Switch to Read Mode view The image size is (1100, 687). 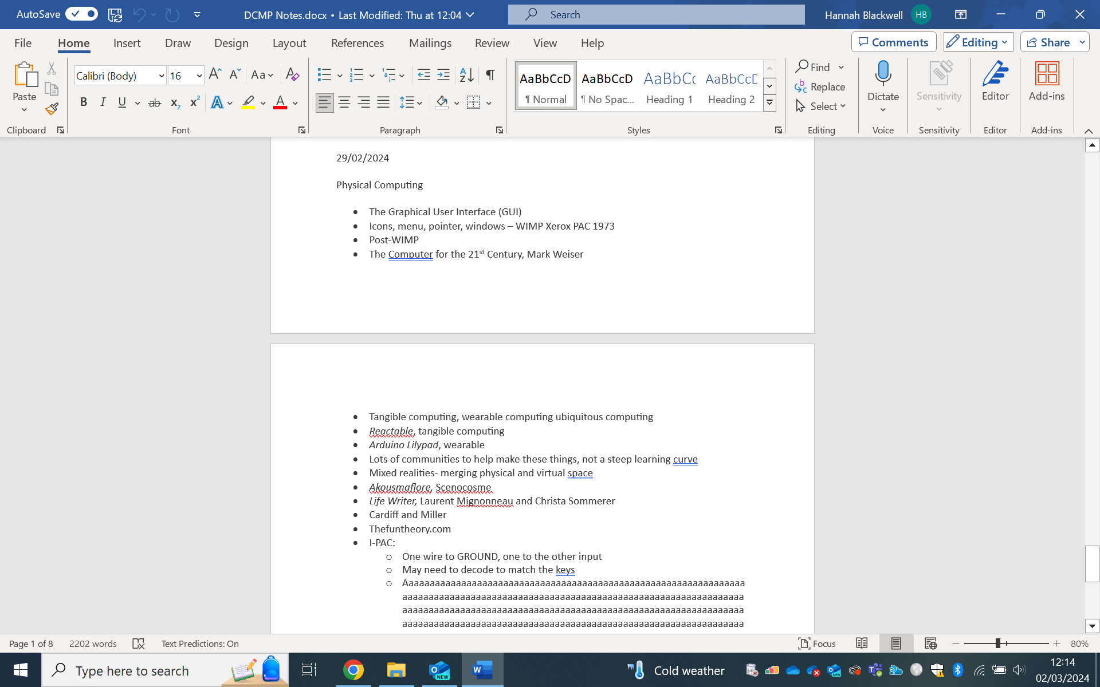(862, 643)
